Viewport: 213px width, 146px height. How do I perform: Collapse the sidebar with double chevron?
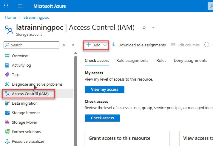click(x=73, y=45)
